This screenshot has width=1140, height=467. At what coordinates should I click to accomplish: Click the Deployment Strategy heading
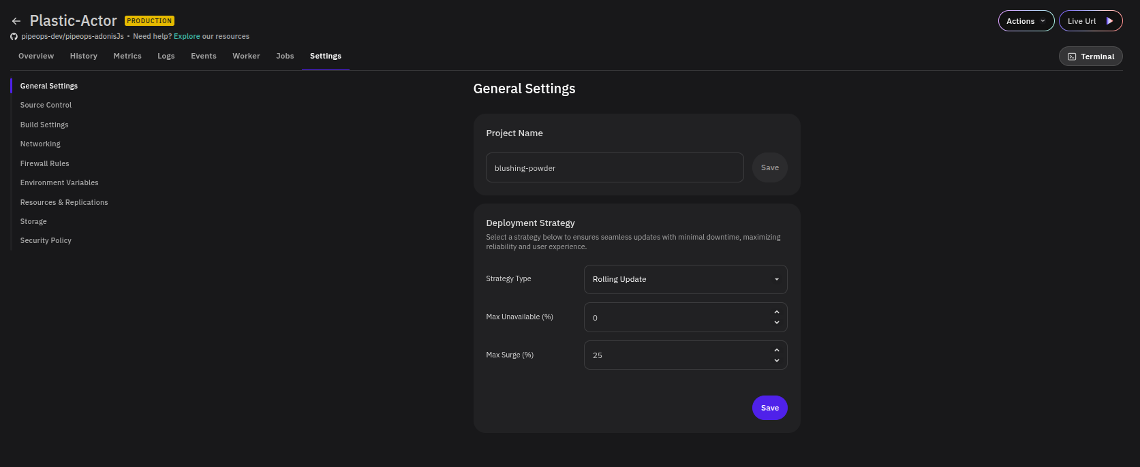pos(530,223)
